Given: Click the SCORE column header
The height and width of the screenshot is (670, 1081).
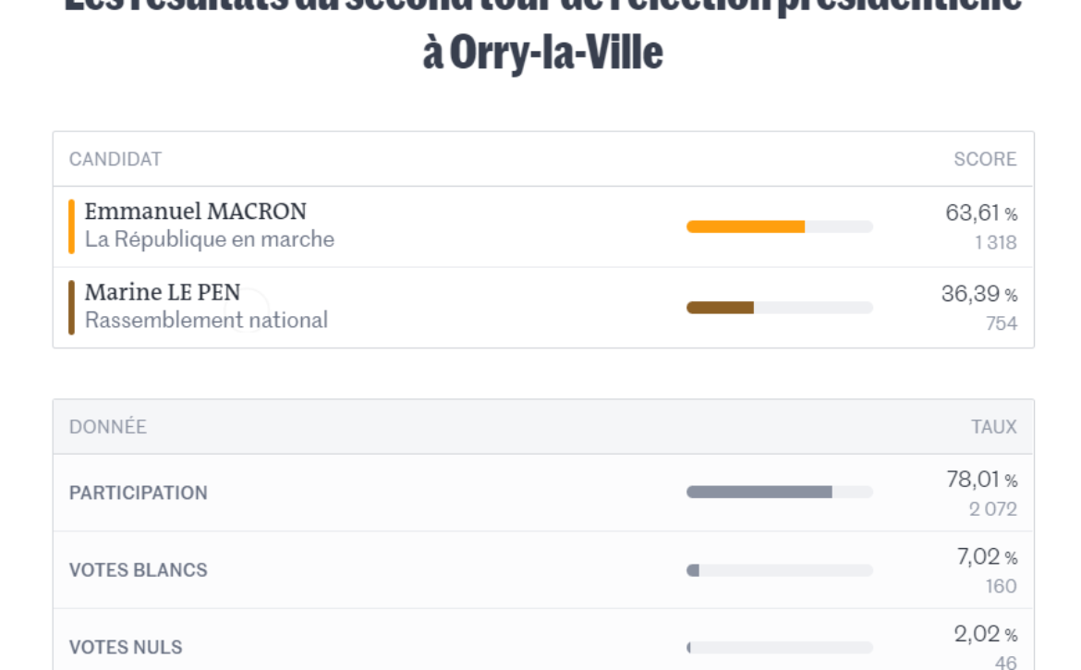Looking at the screenshot, I should coord(985,159).
